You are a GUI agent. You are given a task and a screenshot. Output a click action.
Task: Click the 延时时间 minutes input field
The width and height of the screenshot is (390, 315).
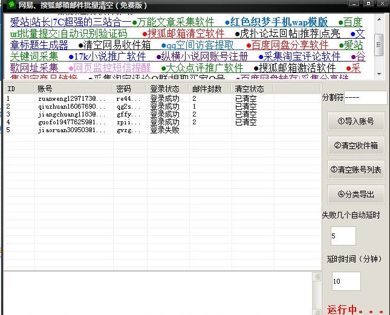(x=346, y=281)
